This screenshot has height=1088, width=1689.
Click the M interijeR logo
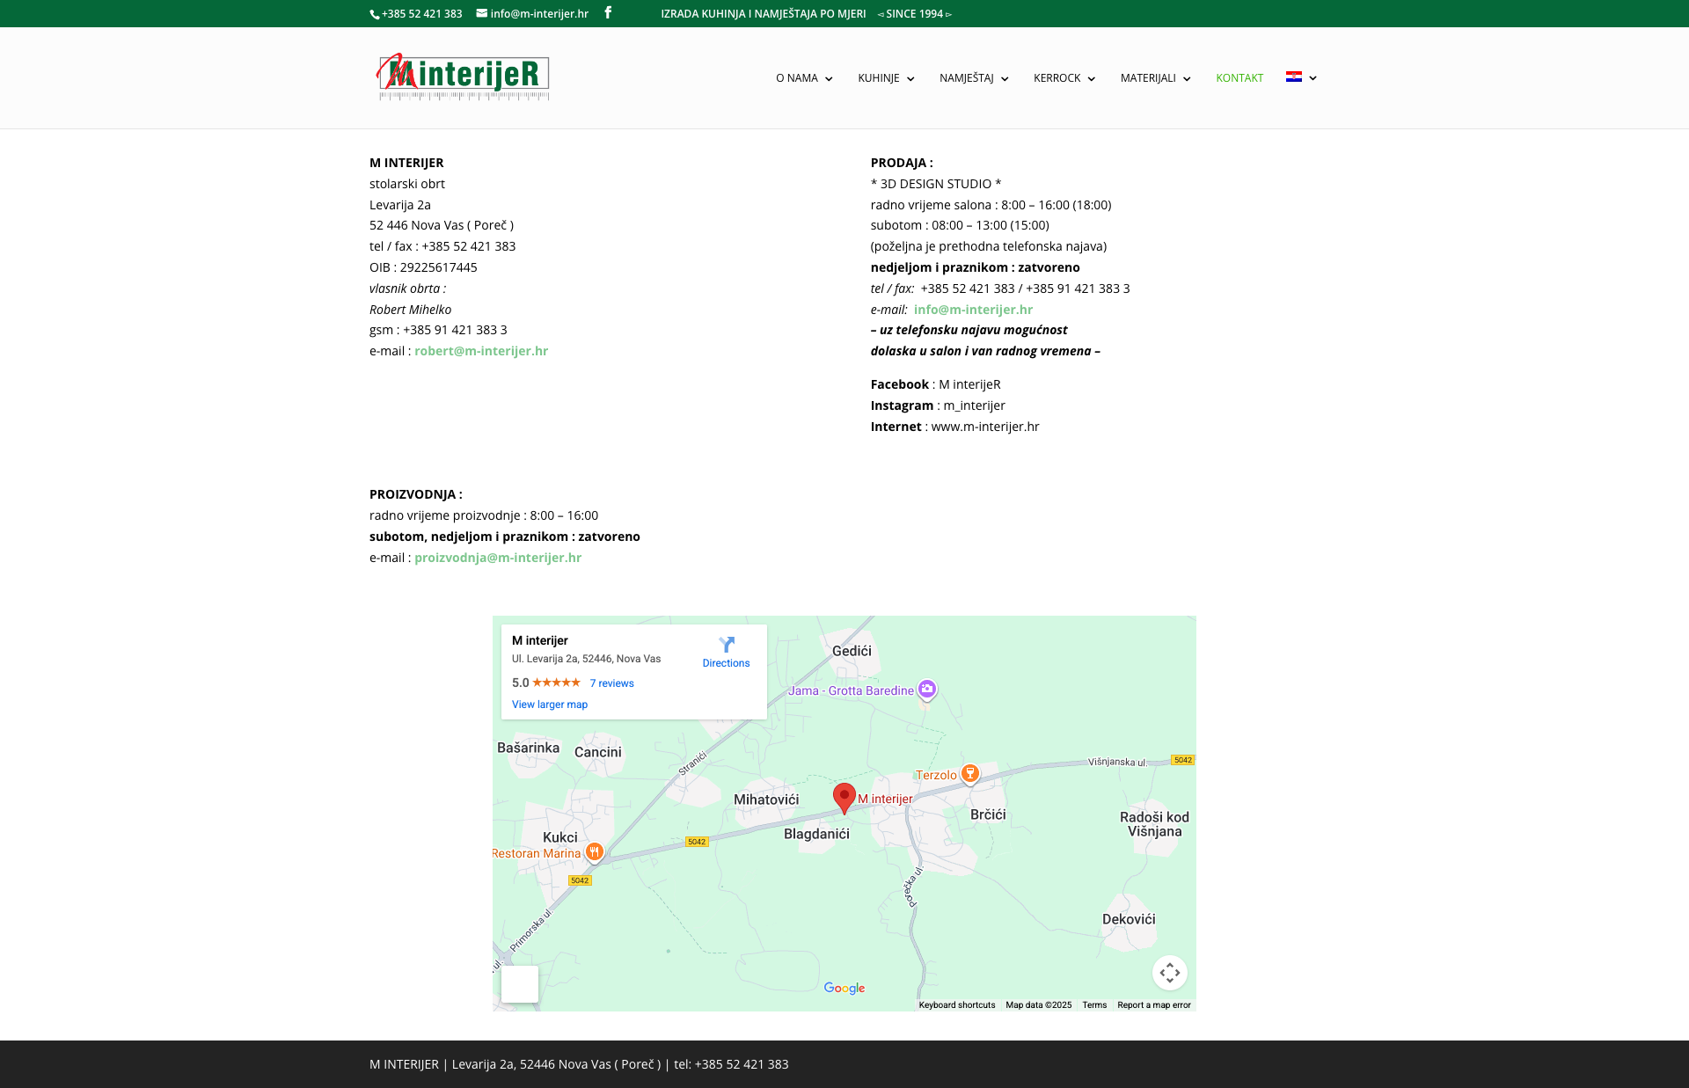click(463, 77)
